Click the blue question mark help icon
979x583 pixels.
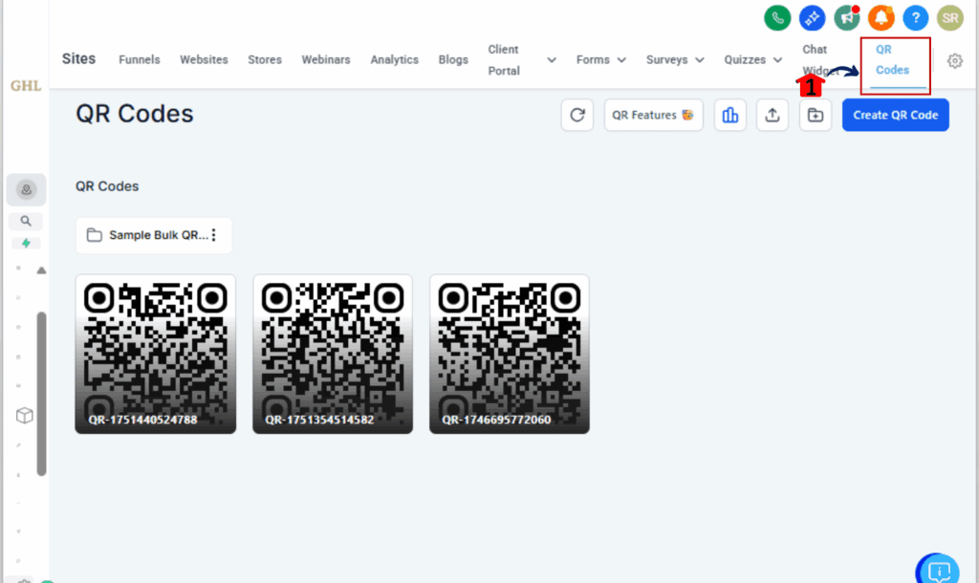point(915,18)
